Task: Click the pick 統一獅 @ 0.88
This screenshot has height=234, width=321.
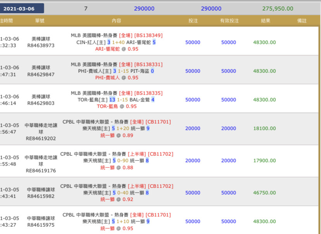Action: coord(117,167)
